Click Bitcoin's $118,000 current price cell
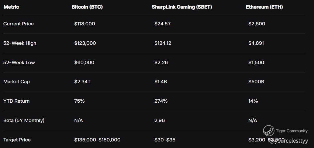 click(x=85, y=24)
